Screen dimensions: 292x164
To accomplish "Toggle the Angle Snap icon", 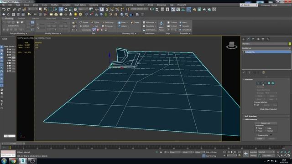I will click(x=112, y=9).
